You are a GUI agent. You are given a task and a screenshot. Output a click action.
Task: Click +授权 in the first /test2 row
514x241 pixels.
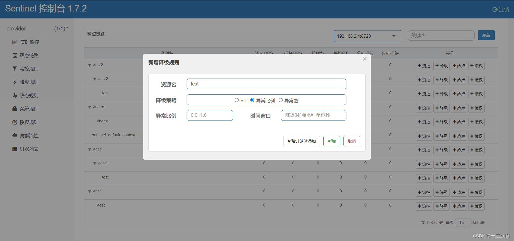pos(476,66)
